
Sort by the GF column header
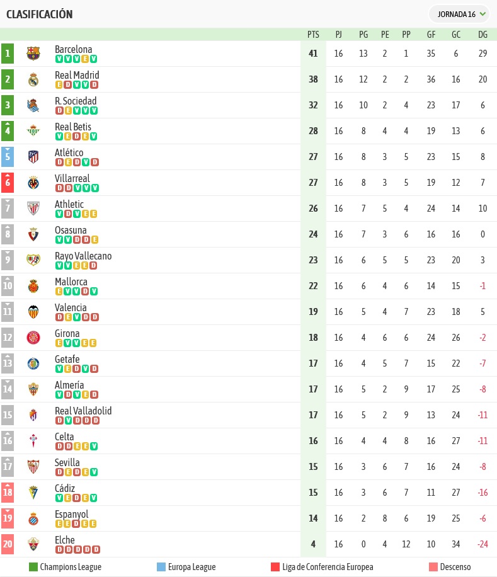[431, 35]
